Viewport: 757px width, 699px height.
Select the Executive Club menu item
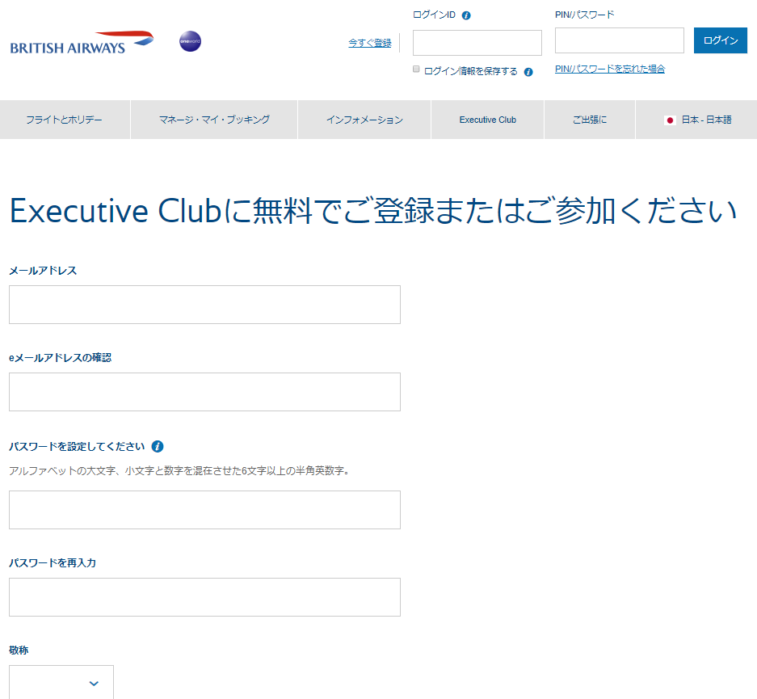click(487, 120)
